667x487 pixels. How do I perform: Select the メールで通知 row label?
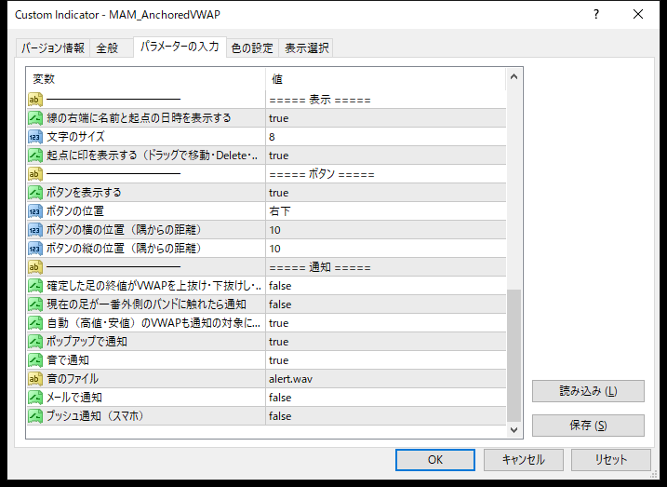[74, 398]
